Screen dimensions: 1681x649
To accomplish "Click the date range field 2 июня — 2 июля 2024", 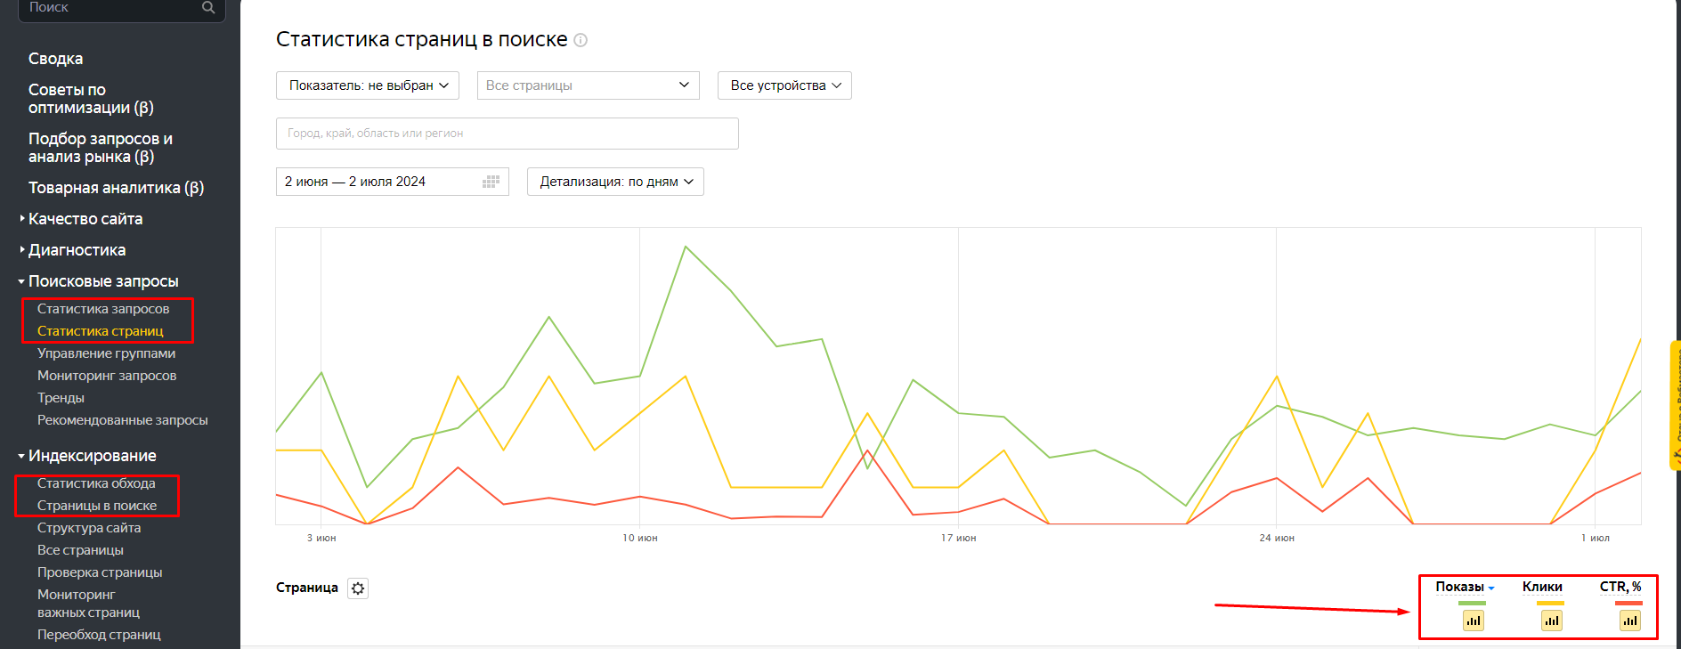I will (x=393, y=182).
